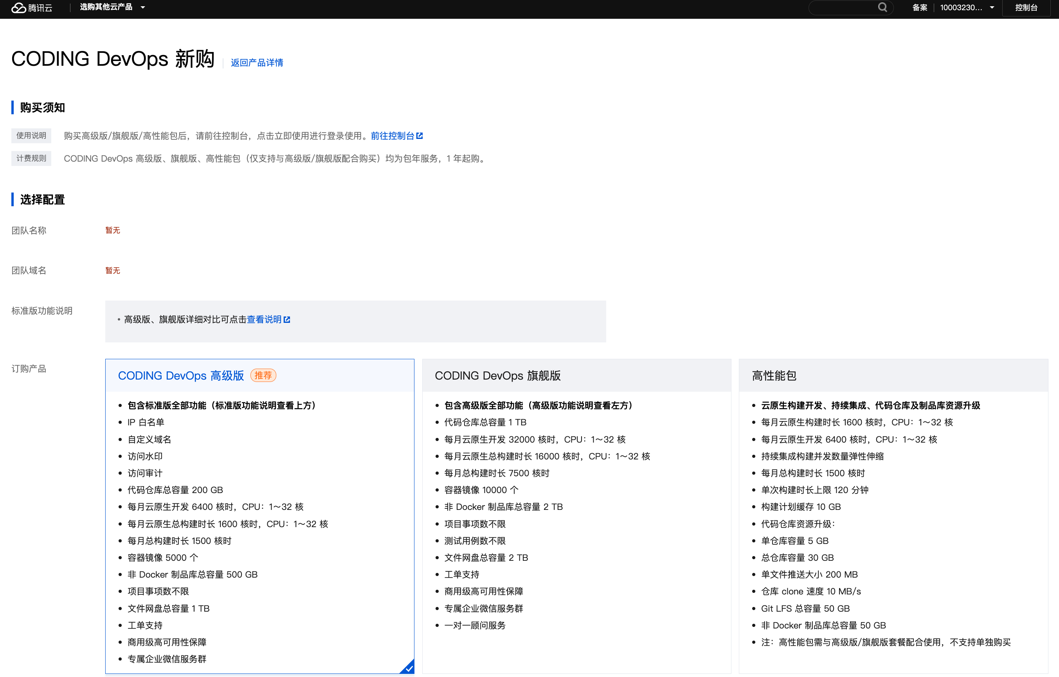Viewport: 1059px width, 677px height.
Task: Open the 查看说明 comparison link
Action: coord(264,320)
